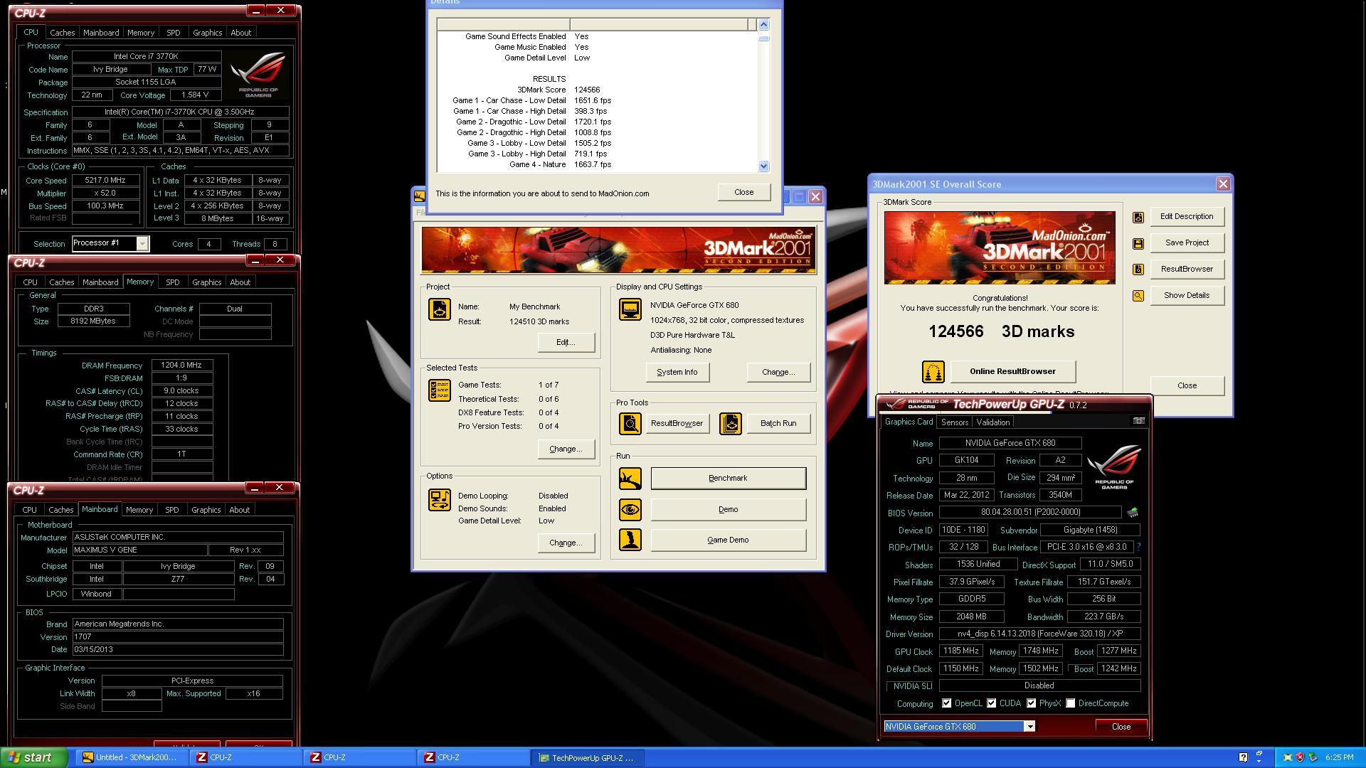Click the Online ResultBrowser button
Screen dimensions: 1366x768
click(1012, 372)
